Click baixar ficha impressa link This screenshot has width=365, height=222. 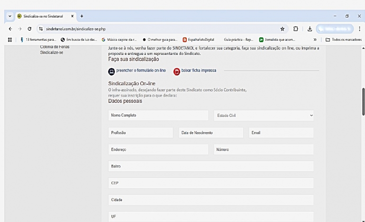(x=199, y=71)
